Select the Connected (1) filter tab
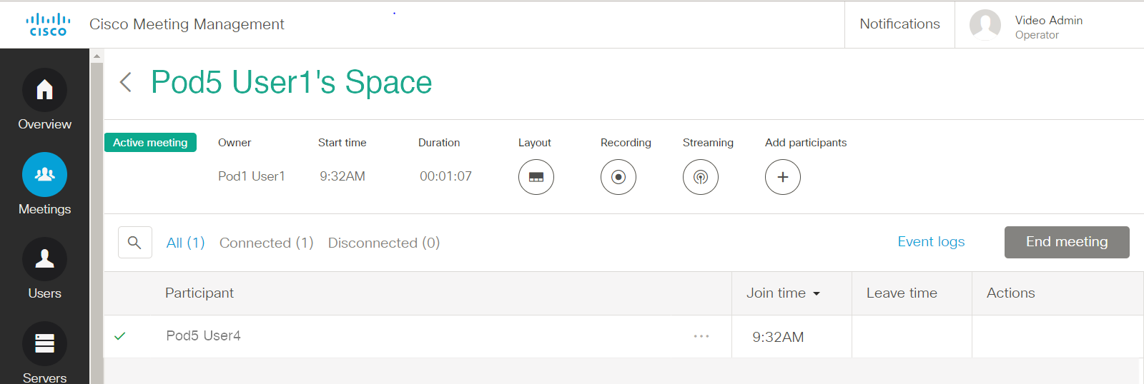Image resolution: width=1144 pixels, height=384 pixels. tap(266, 243)
